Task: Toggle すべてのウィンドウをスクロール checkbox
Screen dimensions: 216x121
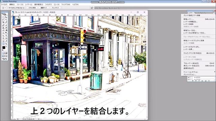Action: 8,8
